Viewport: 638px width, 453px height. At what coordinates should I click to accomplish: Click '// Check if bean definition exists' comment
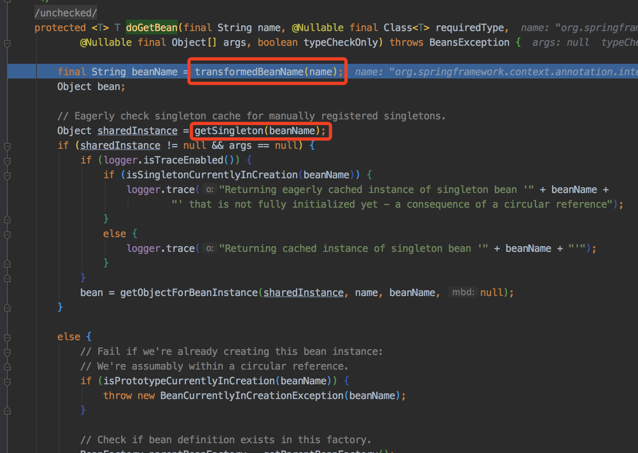tap(226, 440)
